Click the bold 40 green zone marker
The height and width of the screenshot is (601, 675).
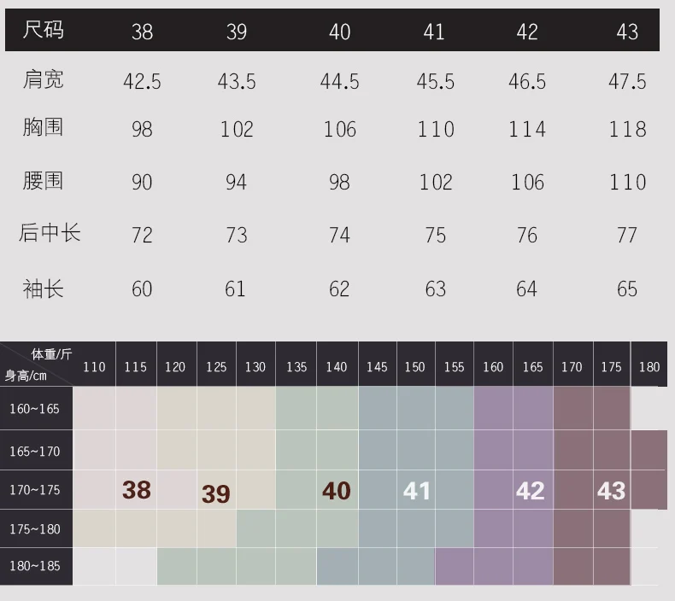coord(336,491)
